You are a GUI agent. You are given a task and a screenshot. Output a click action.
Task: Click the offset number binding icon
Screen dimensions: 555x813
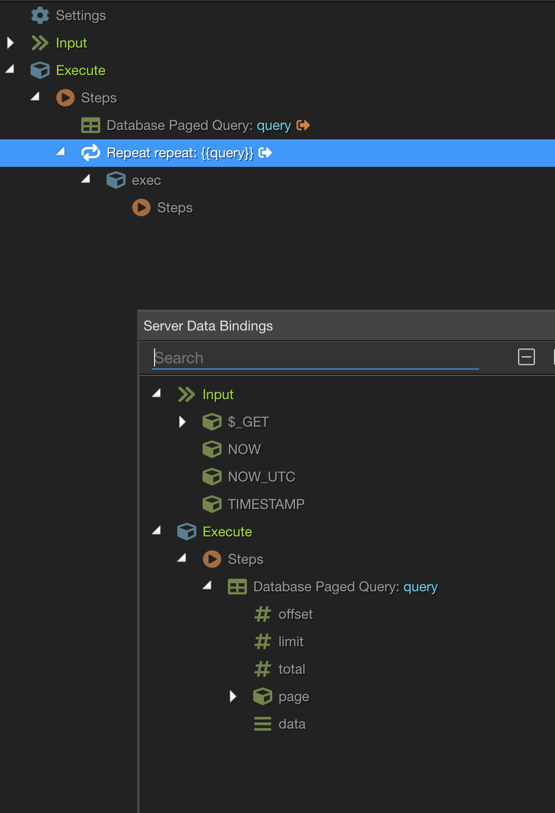(x=262, y=614)
